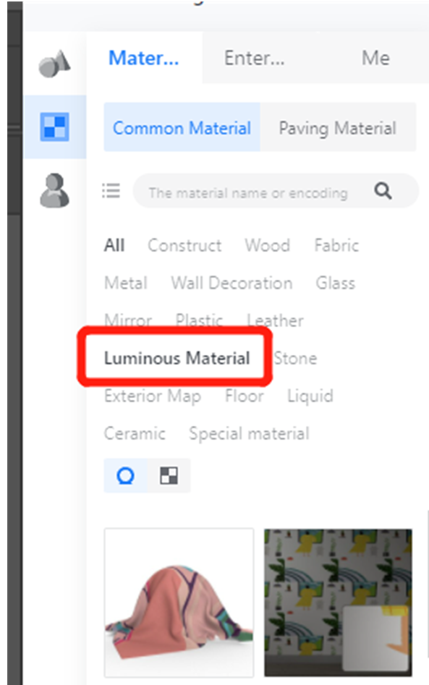This screenshot has width=429, height=685.
Task: Select the materials checkered sidebar icon
Action: pos(54,127)
